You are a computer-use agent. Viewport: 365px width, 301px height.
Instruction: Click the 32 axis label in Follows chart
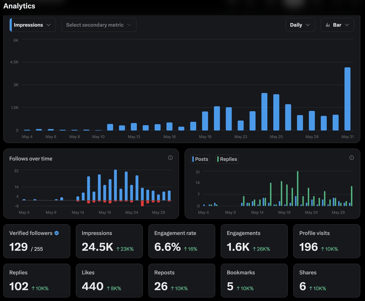tap(16, 171)
